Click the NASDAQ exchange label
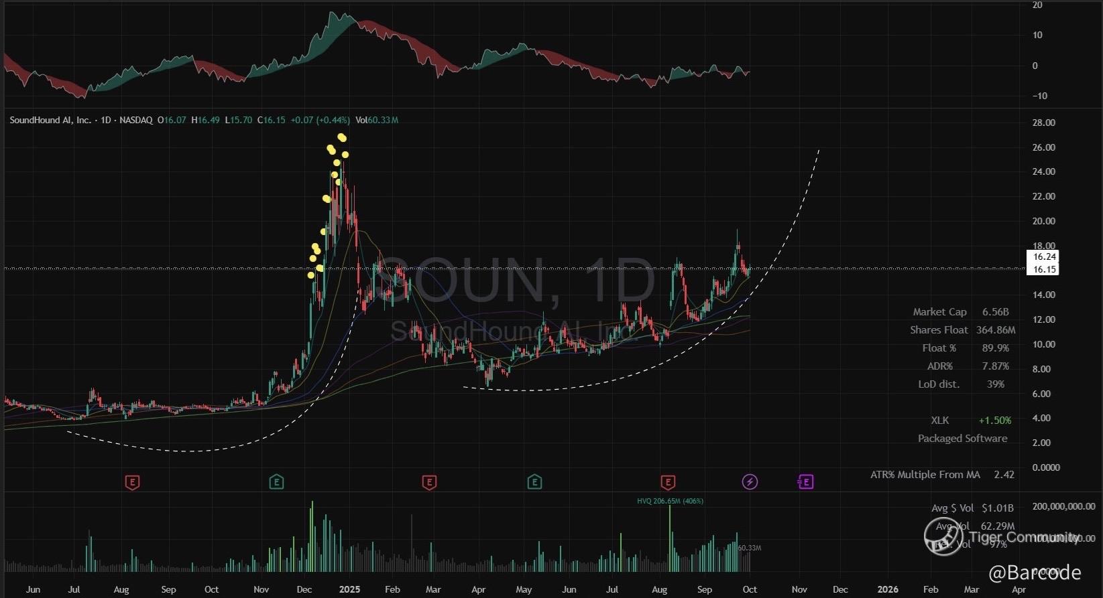 (135, 121)
